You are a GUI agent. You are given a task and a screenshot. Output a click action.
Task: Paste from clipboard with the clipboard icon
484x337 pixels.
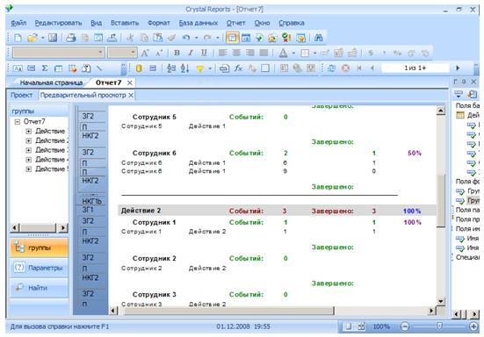158,38
